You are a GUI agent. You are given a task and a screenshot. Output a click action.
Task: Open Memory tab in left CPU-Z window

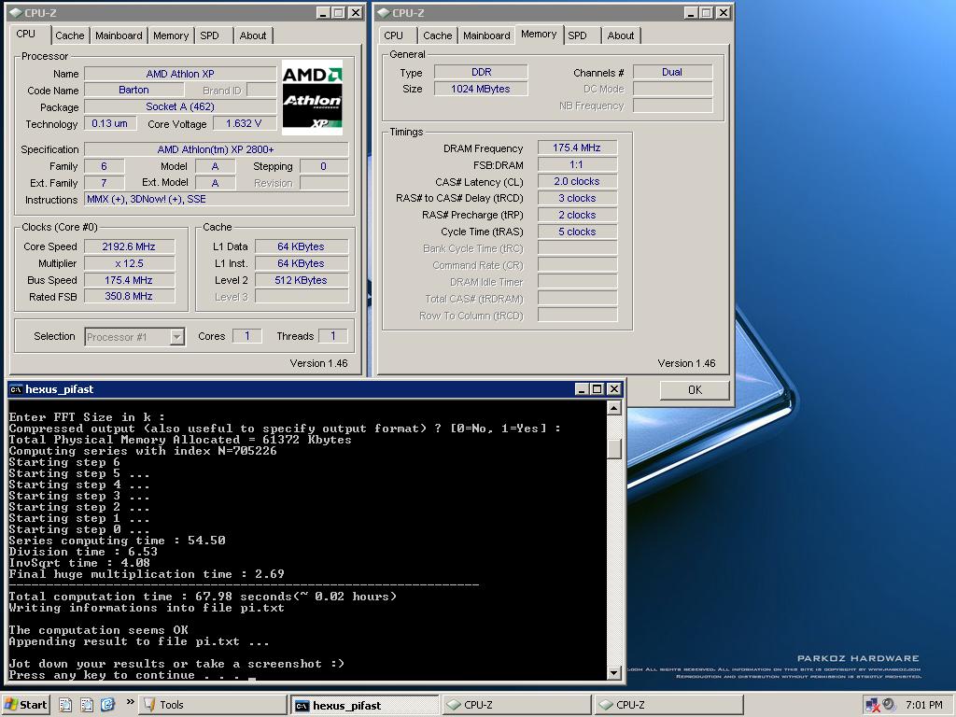click(171, 35)
